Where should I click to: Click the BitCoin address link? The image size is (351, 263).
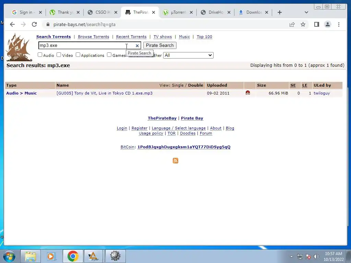click(x=184, y=147)
